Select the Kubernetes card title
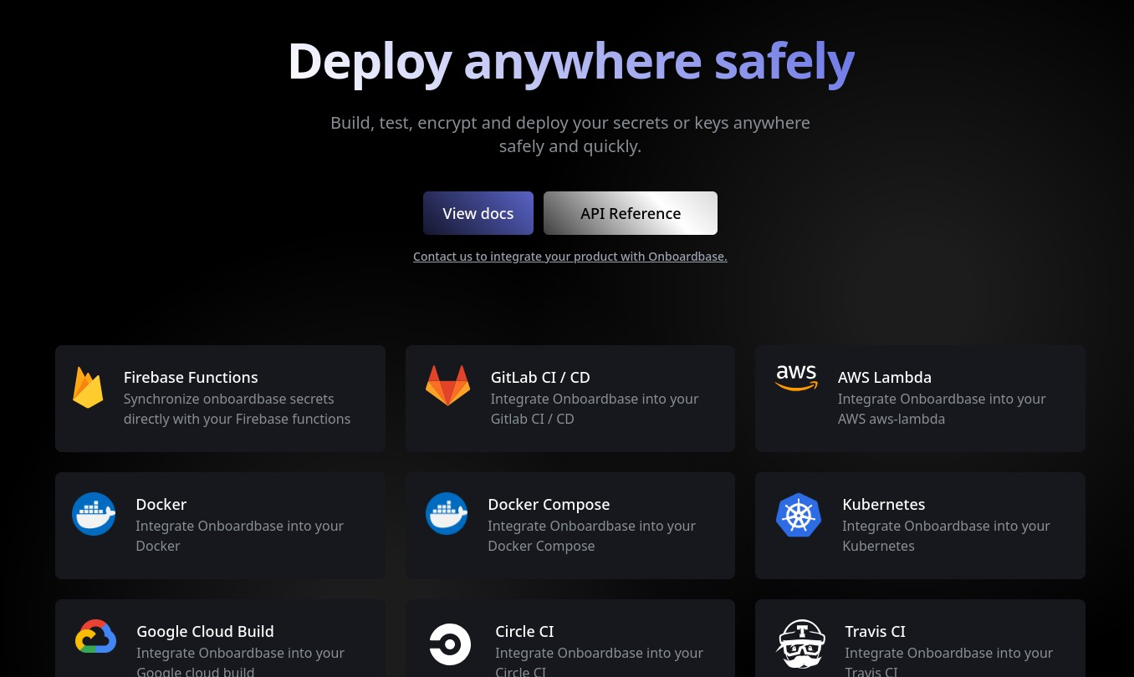Image resolution: width=1134 pixels, height=677 pixels. [884, 504]
